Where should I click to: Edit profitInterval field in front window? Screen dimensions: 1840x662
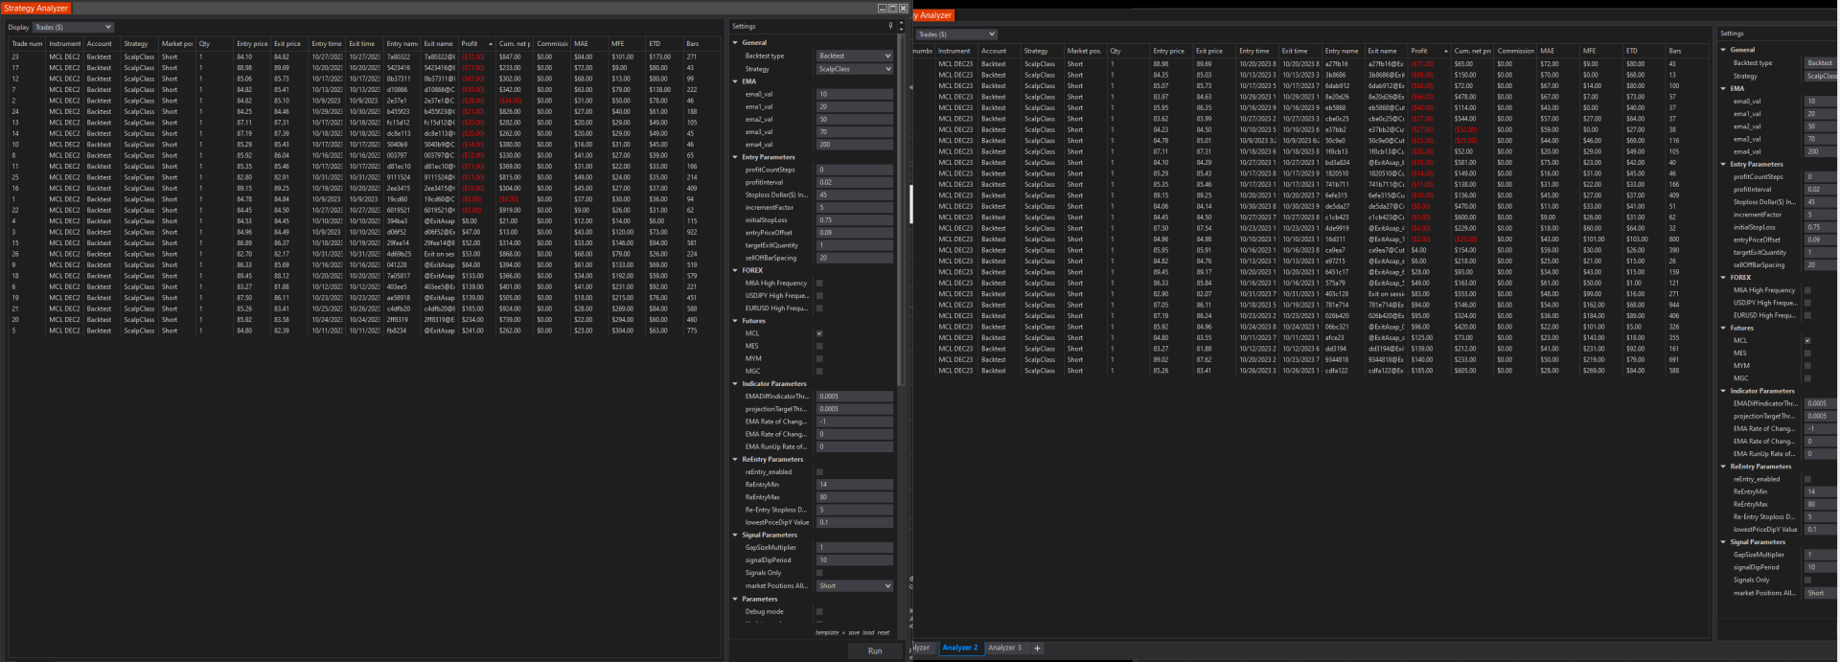click(854, 182)
